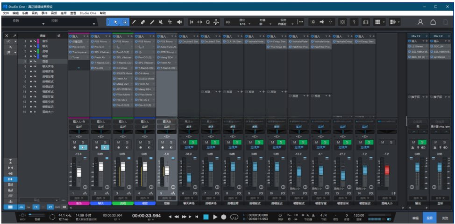Viewport: 455px width, 224px height.
Task: Select the Bend tool in toolbar
Action: tap(170, 22)
